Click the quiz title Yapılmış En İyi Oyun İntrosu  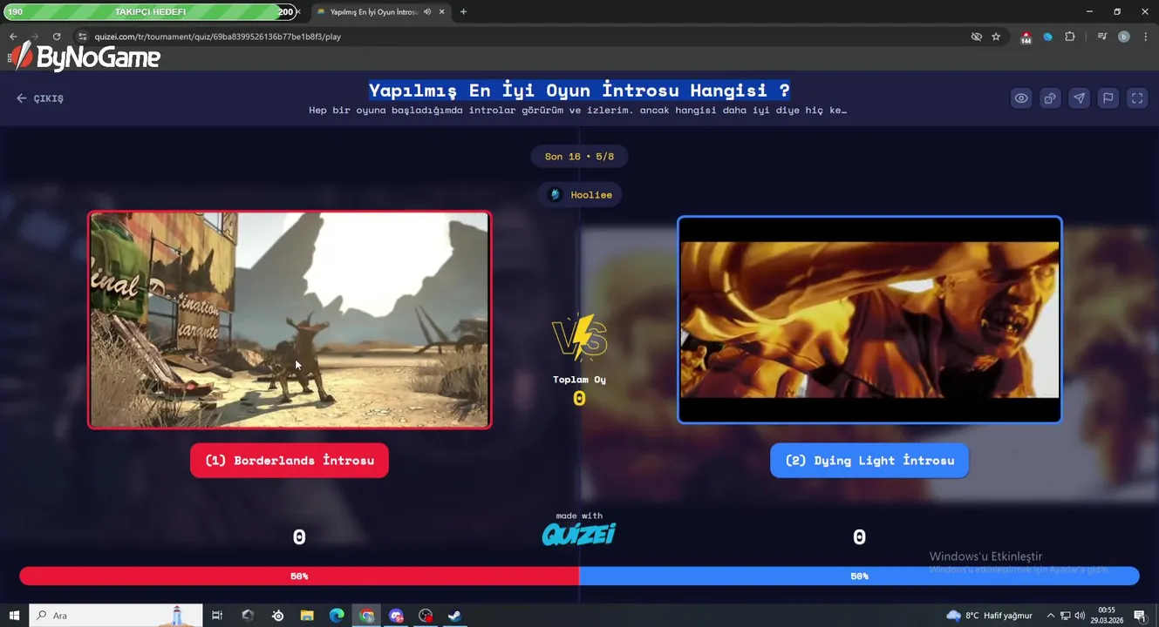579,91
